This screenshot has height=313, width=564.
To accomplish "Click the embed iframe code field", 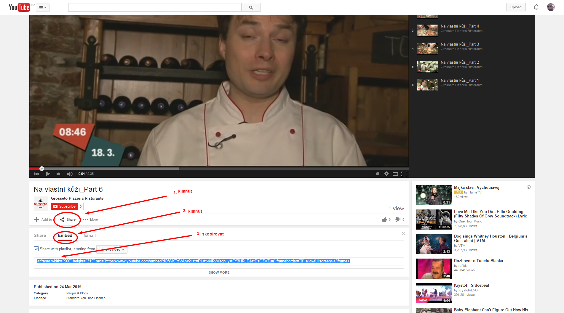I will pos(219,261).
